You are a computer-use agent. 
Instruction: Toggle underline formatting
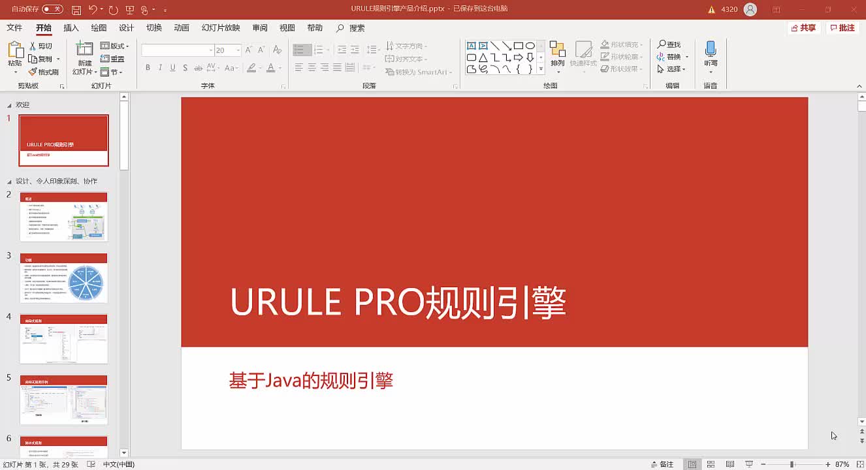(x=172, y=68)
